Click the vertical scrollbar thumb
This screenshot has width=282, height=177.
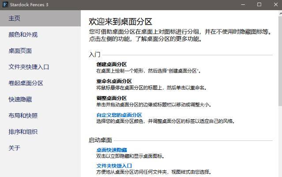coord(280,61)
